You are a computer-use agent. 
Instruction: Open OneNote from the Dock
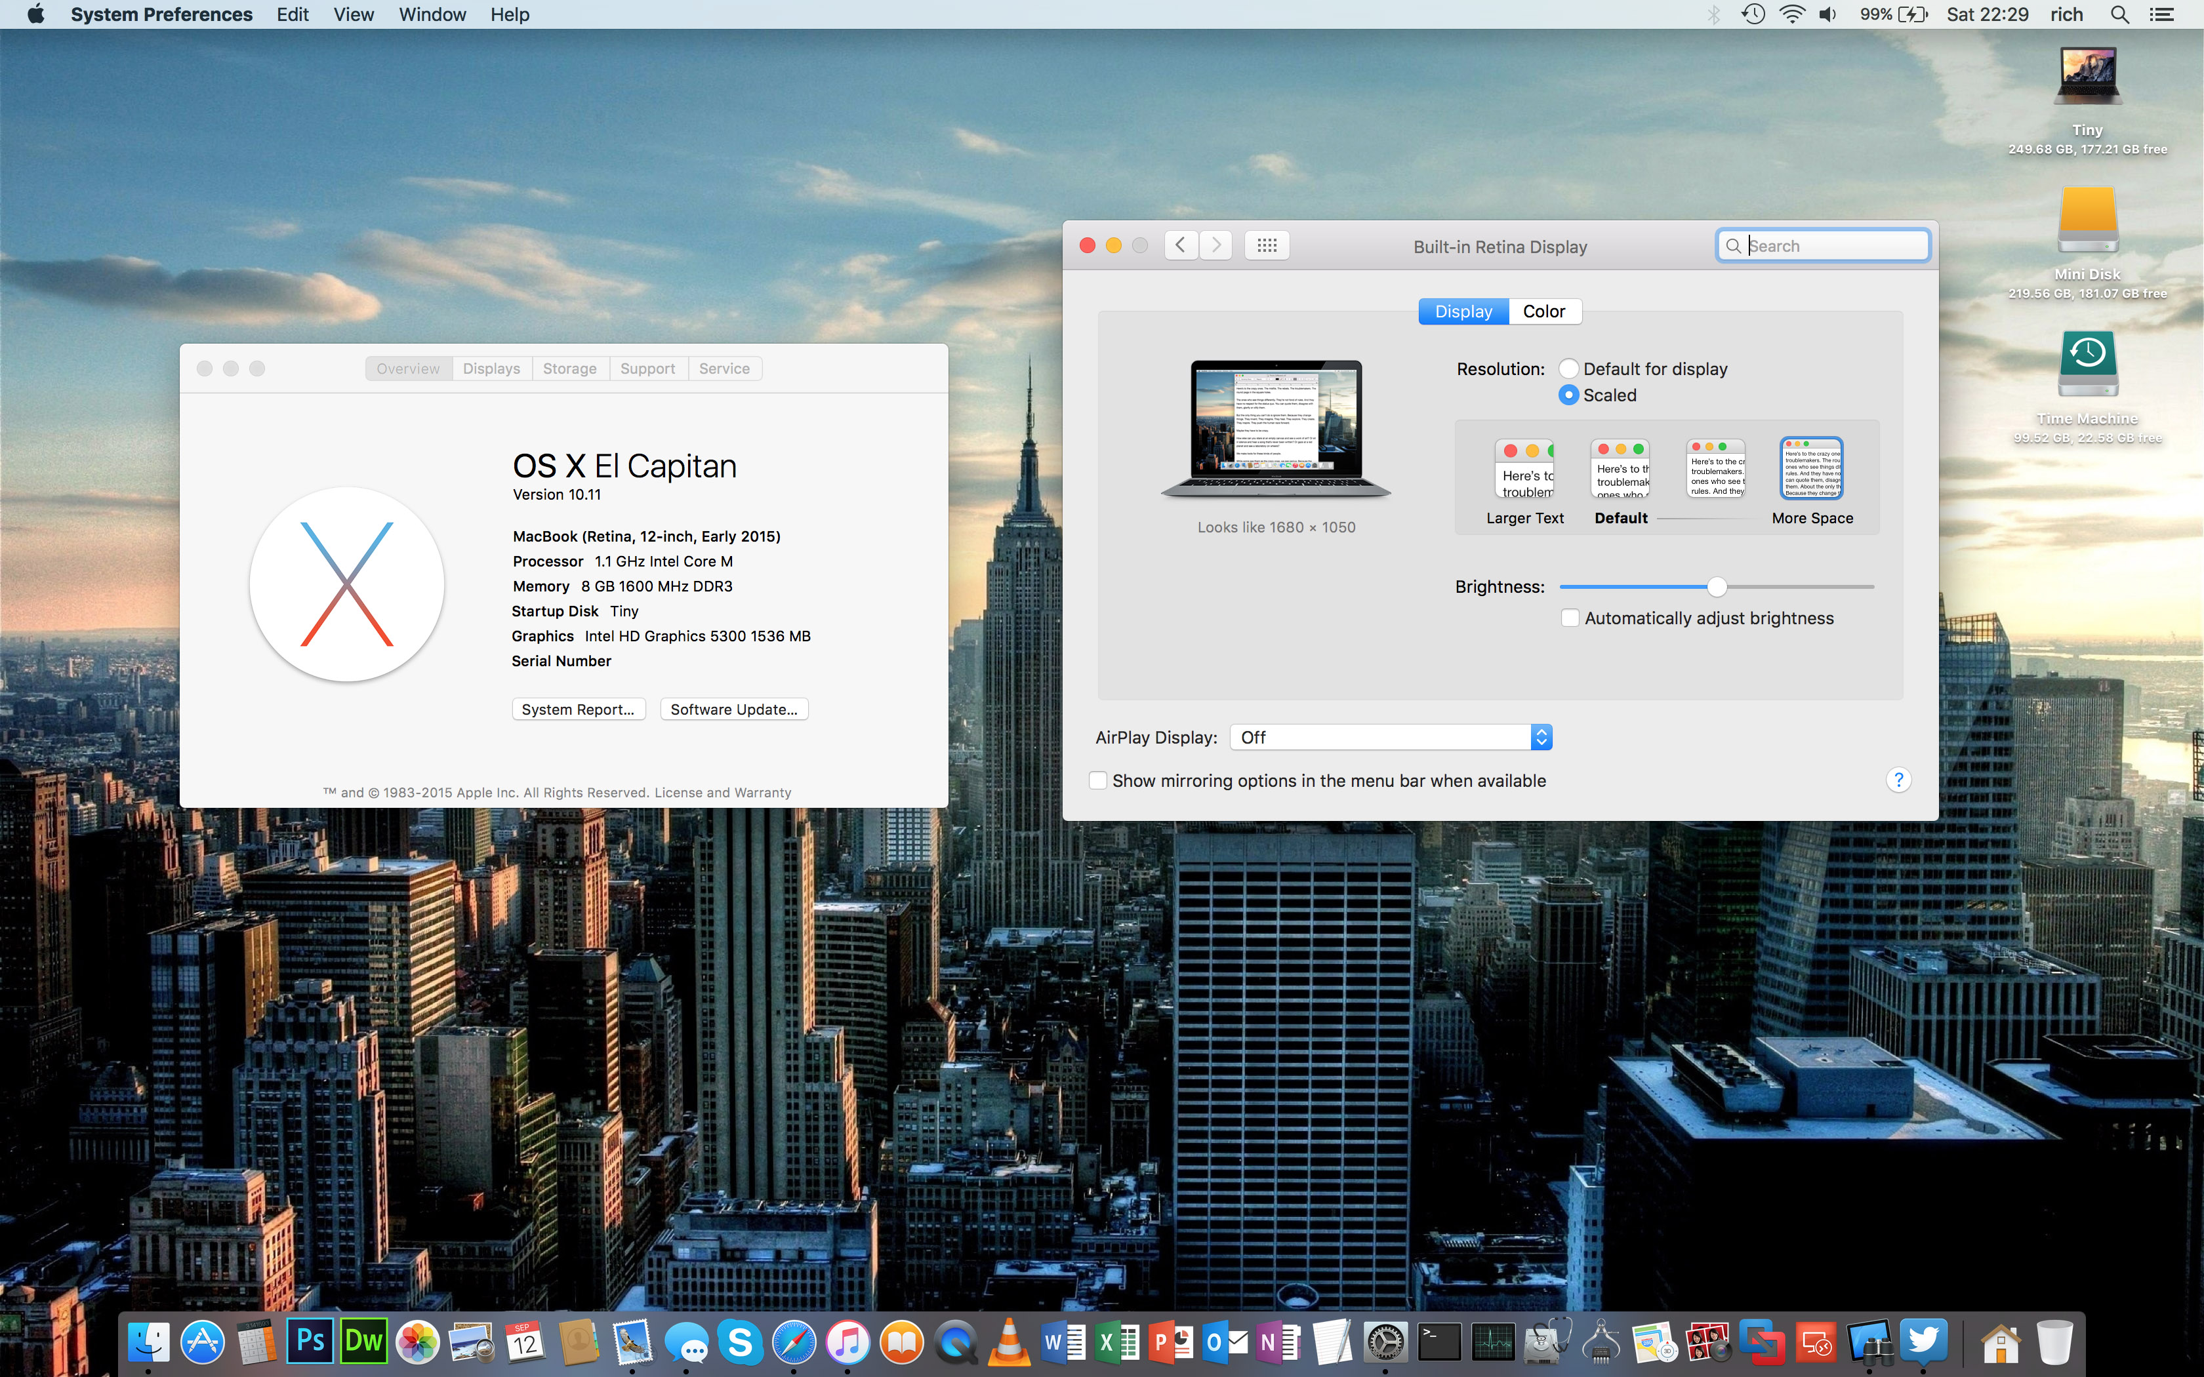coord(1278,1342)
